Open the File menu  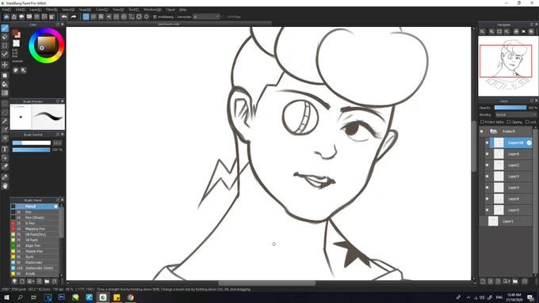[6, 9]
